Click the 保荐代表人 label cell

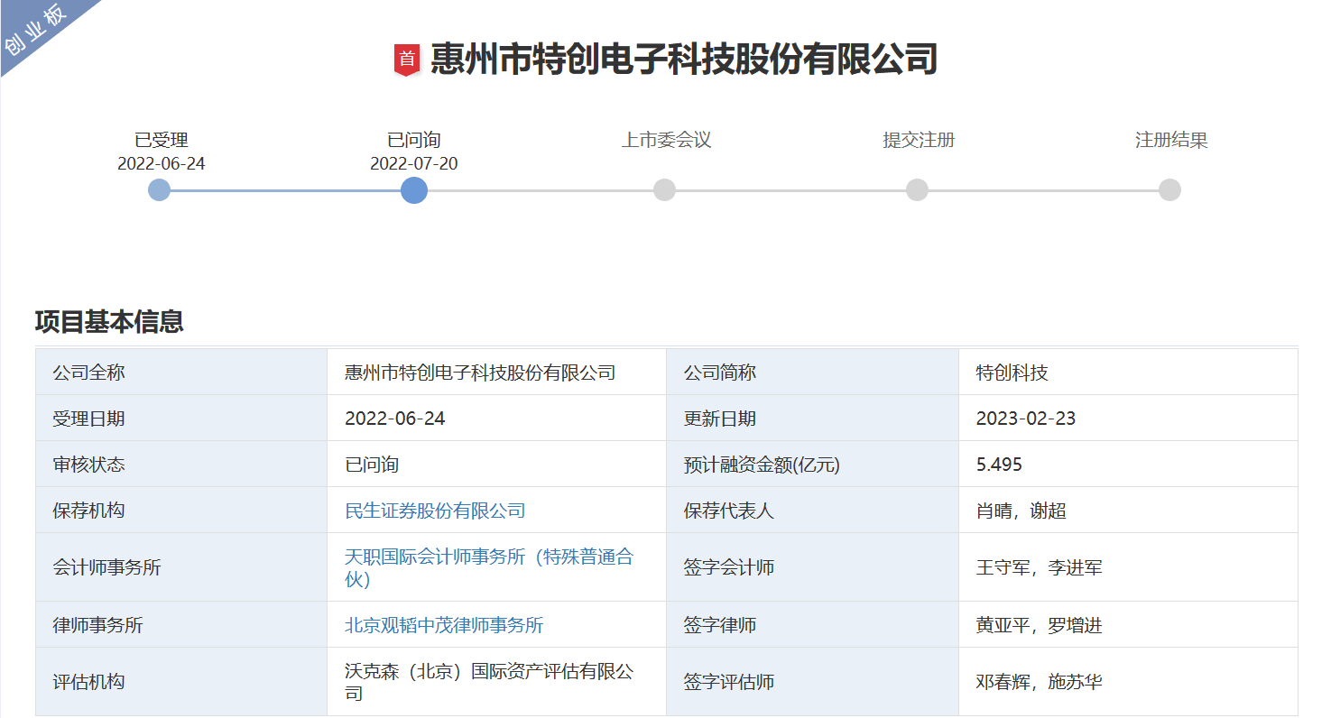(x=812, y=511)
